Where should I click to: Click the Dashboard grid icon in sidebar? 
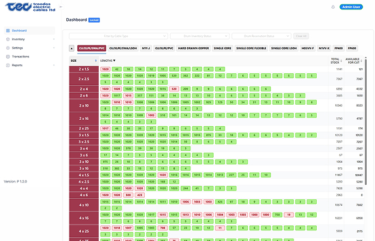click(8, 30)
